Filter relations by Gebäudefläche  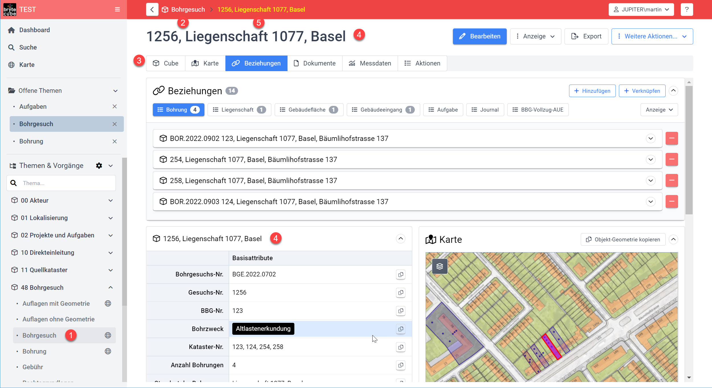[309, 110]
